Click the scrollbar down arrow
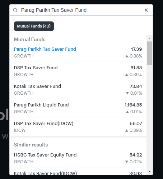Viewport: 163px width, 179px height. [149, 171]
